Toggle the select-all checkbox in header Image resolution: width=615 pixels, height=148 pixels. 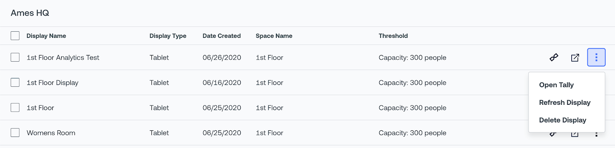15,36
